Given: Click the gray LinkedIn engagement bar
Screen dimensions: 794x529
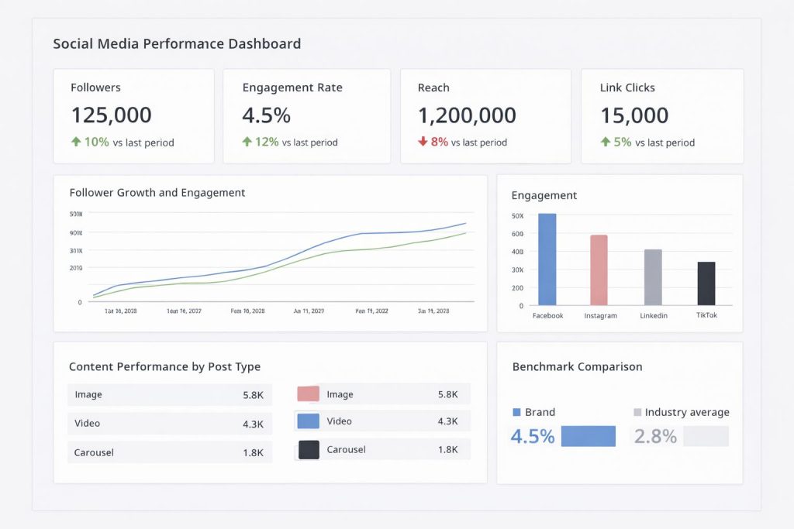Looking at the screenshot, I should 653,277.
